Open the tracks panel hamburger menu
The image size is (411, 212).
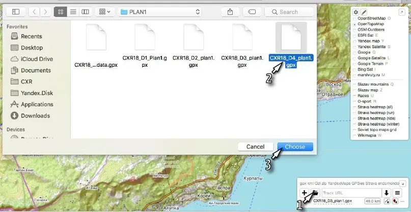click(397, 193)
